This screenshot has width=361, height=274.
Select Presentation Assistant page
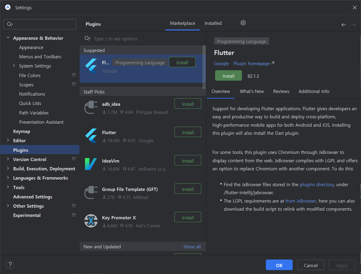click(x=41, y=122)
